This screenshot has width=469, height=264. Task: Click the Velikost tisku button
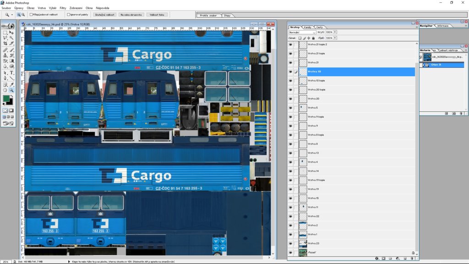[x=157, y=14]
